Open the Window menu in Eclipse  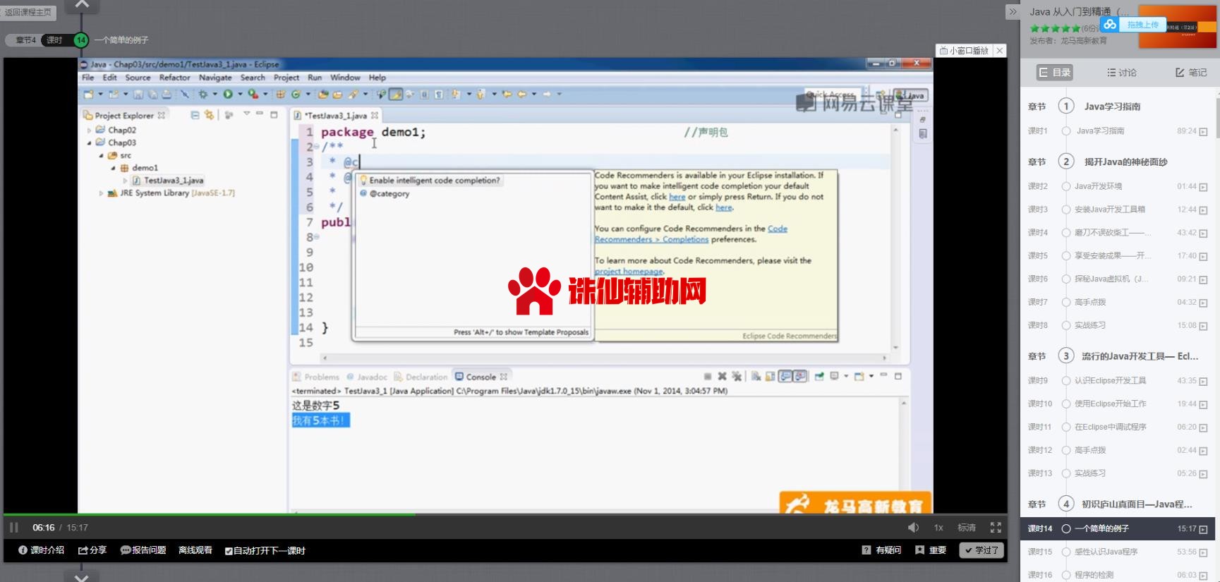pyautogui.click(x=345, y=78)
